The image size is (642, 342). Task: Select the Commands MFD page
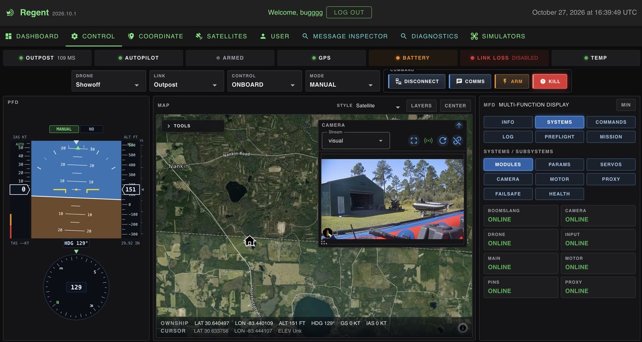click(x=611, y=122)
